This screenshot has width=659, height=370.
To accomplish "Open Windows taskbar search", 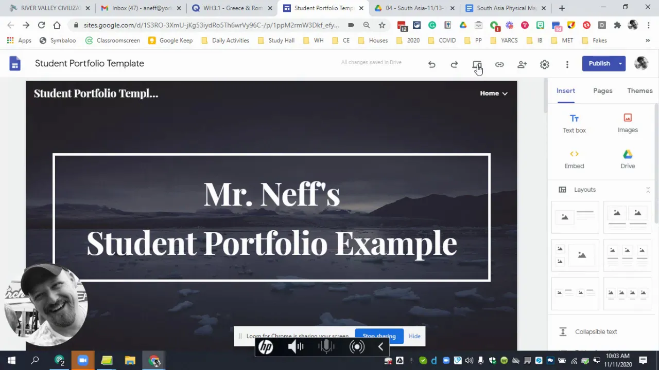I will pyautogui.click(x=35, y=360).
